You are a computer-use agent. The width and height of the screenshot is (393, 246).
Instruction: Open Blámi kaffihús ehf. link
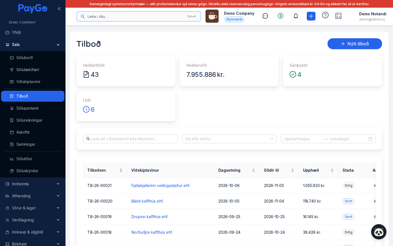pos(147,201)
